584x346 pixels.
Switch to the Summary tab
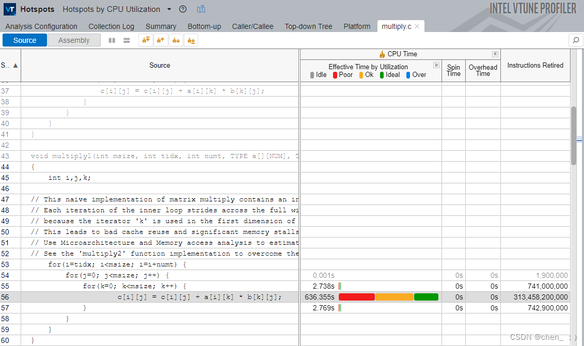(161, 26)
